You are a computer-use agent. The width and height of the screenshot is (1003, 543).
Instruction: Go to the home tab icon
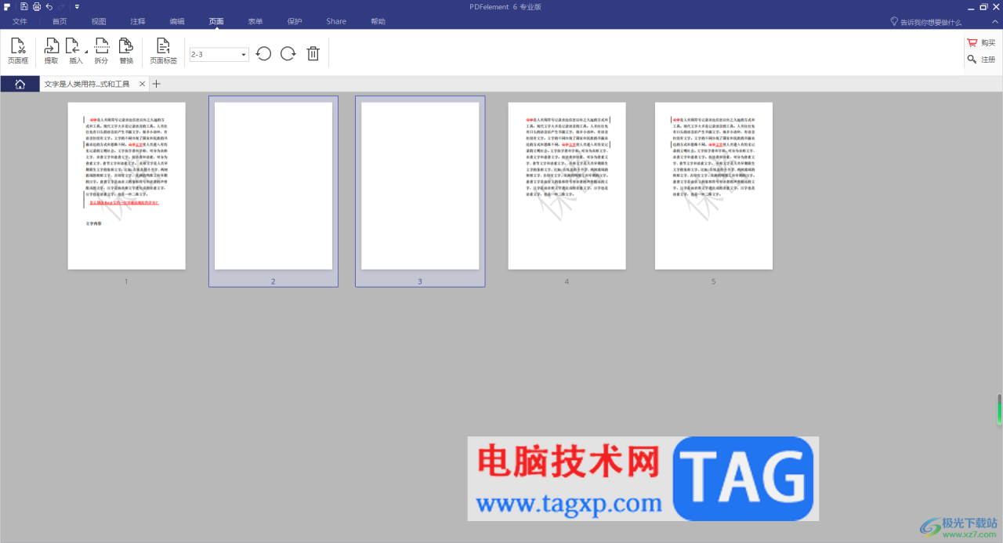(20, 84)
